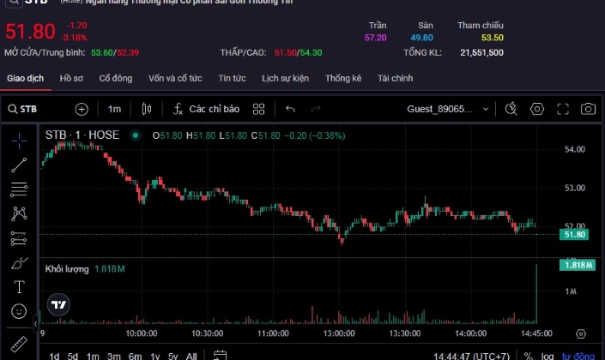The image size is (605, 360).
Task: Click the STB symbol search field
Action: 34,109
